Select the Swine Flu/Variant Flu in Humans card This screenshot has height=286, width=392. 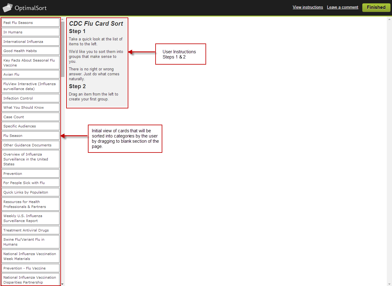tap(30, 242)
